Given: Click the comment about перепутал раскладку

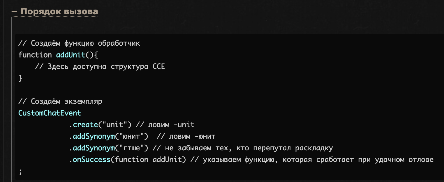Looking at the screenshot, I should (242, 148).
